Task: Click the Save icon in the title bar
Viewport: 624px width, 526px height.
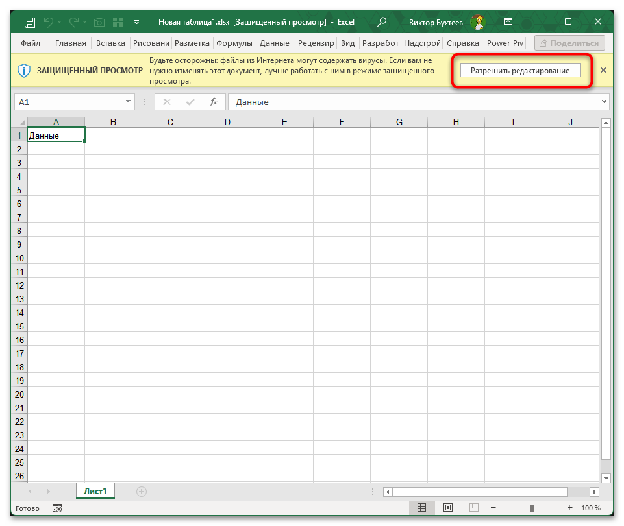Action: point(30,22)
